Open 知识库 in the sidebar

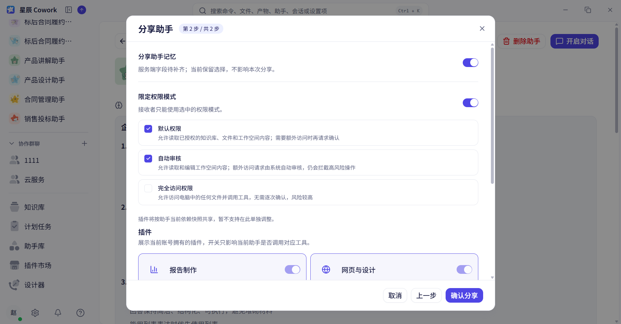[49, 207]
